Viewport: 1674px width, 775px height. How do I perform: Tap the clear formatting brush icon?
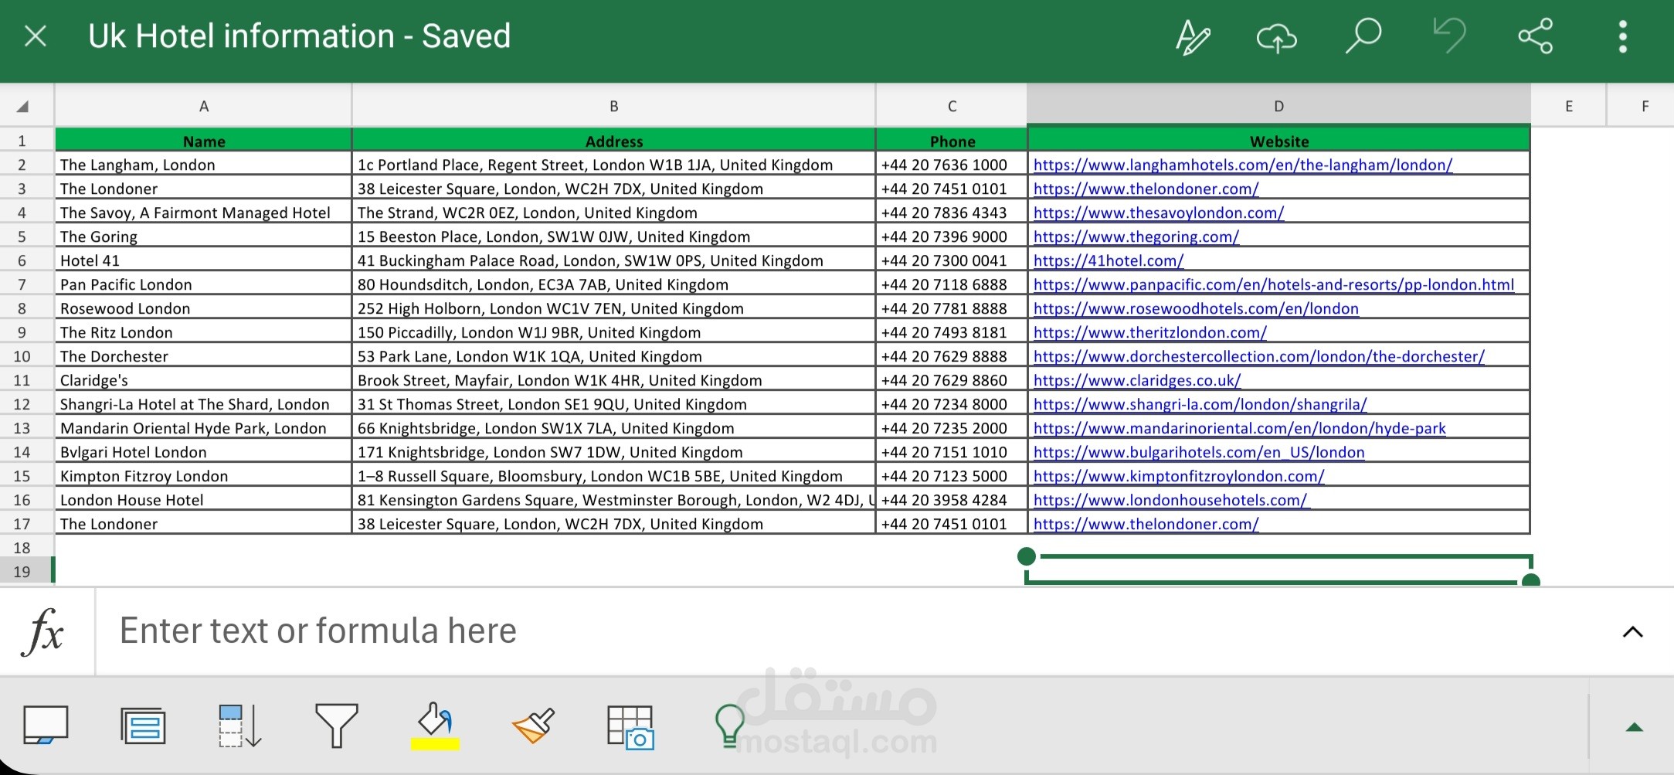pos(533,725)
